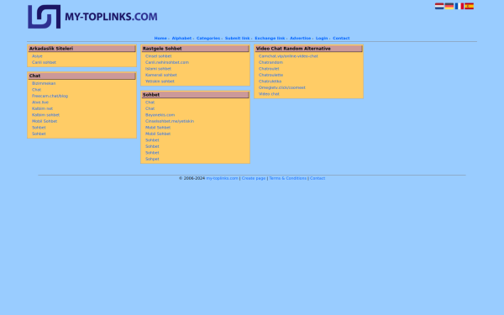Visit the Alve.live link
The width and height of the screenshot is (504, 315).
click(x=40, y=102)
